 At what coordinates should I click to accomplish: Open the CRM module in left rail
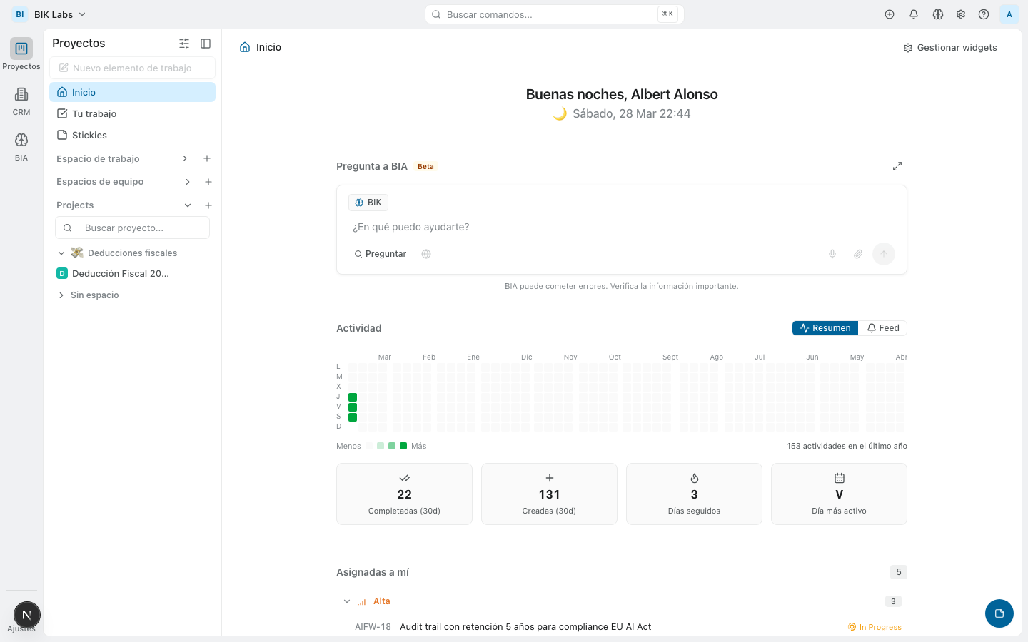click(x=21, y=101)
